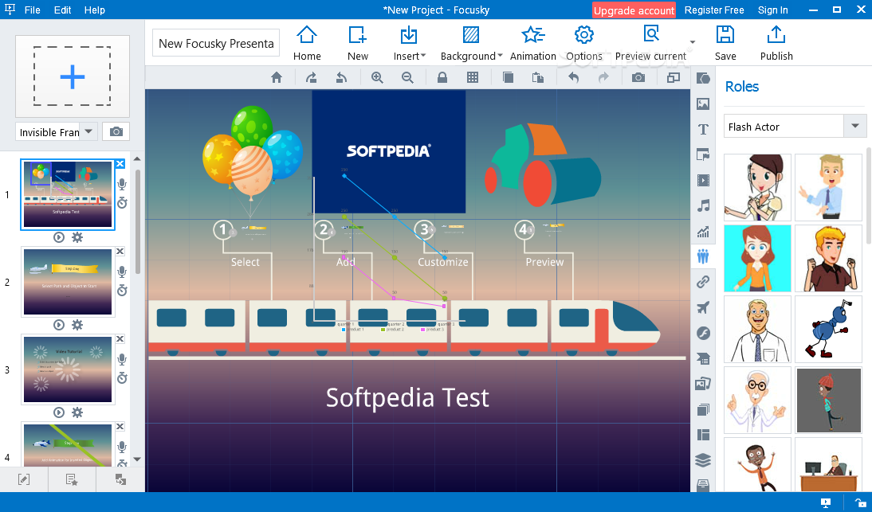Open the Flash SWF insert icon
This screenshot has height=512, width=872.
703,333
